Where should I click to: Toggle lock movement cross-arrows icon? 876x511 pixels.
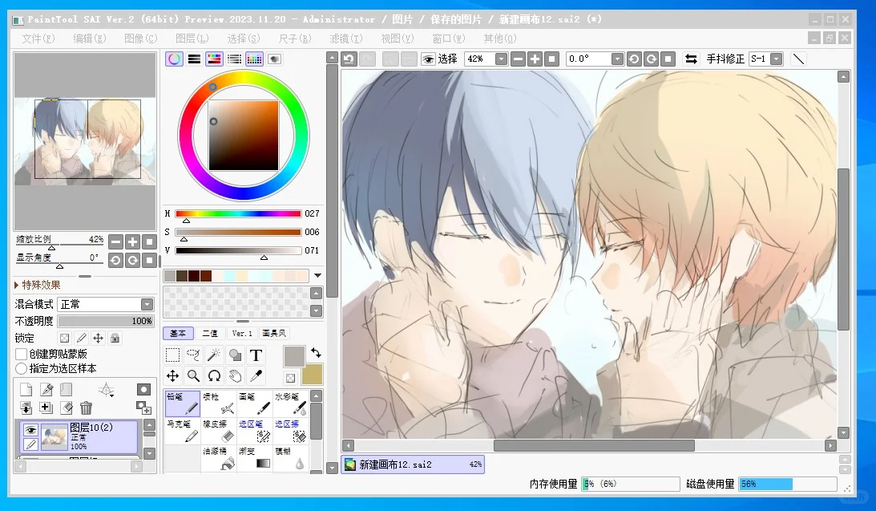pyautogui.click(x=99, y=339)
